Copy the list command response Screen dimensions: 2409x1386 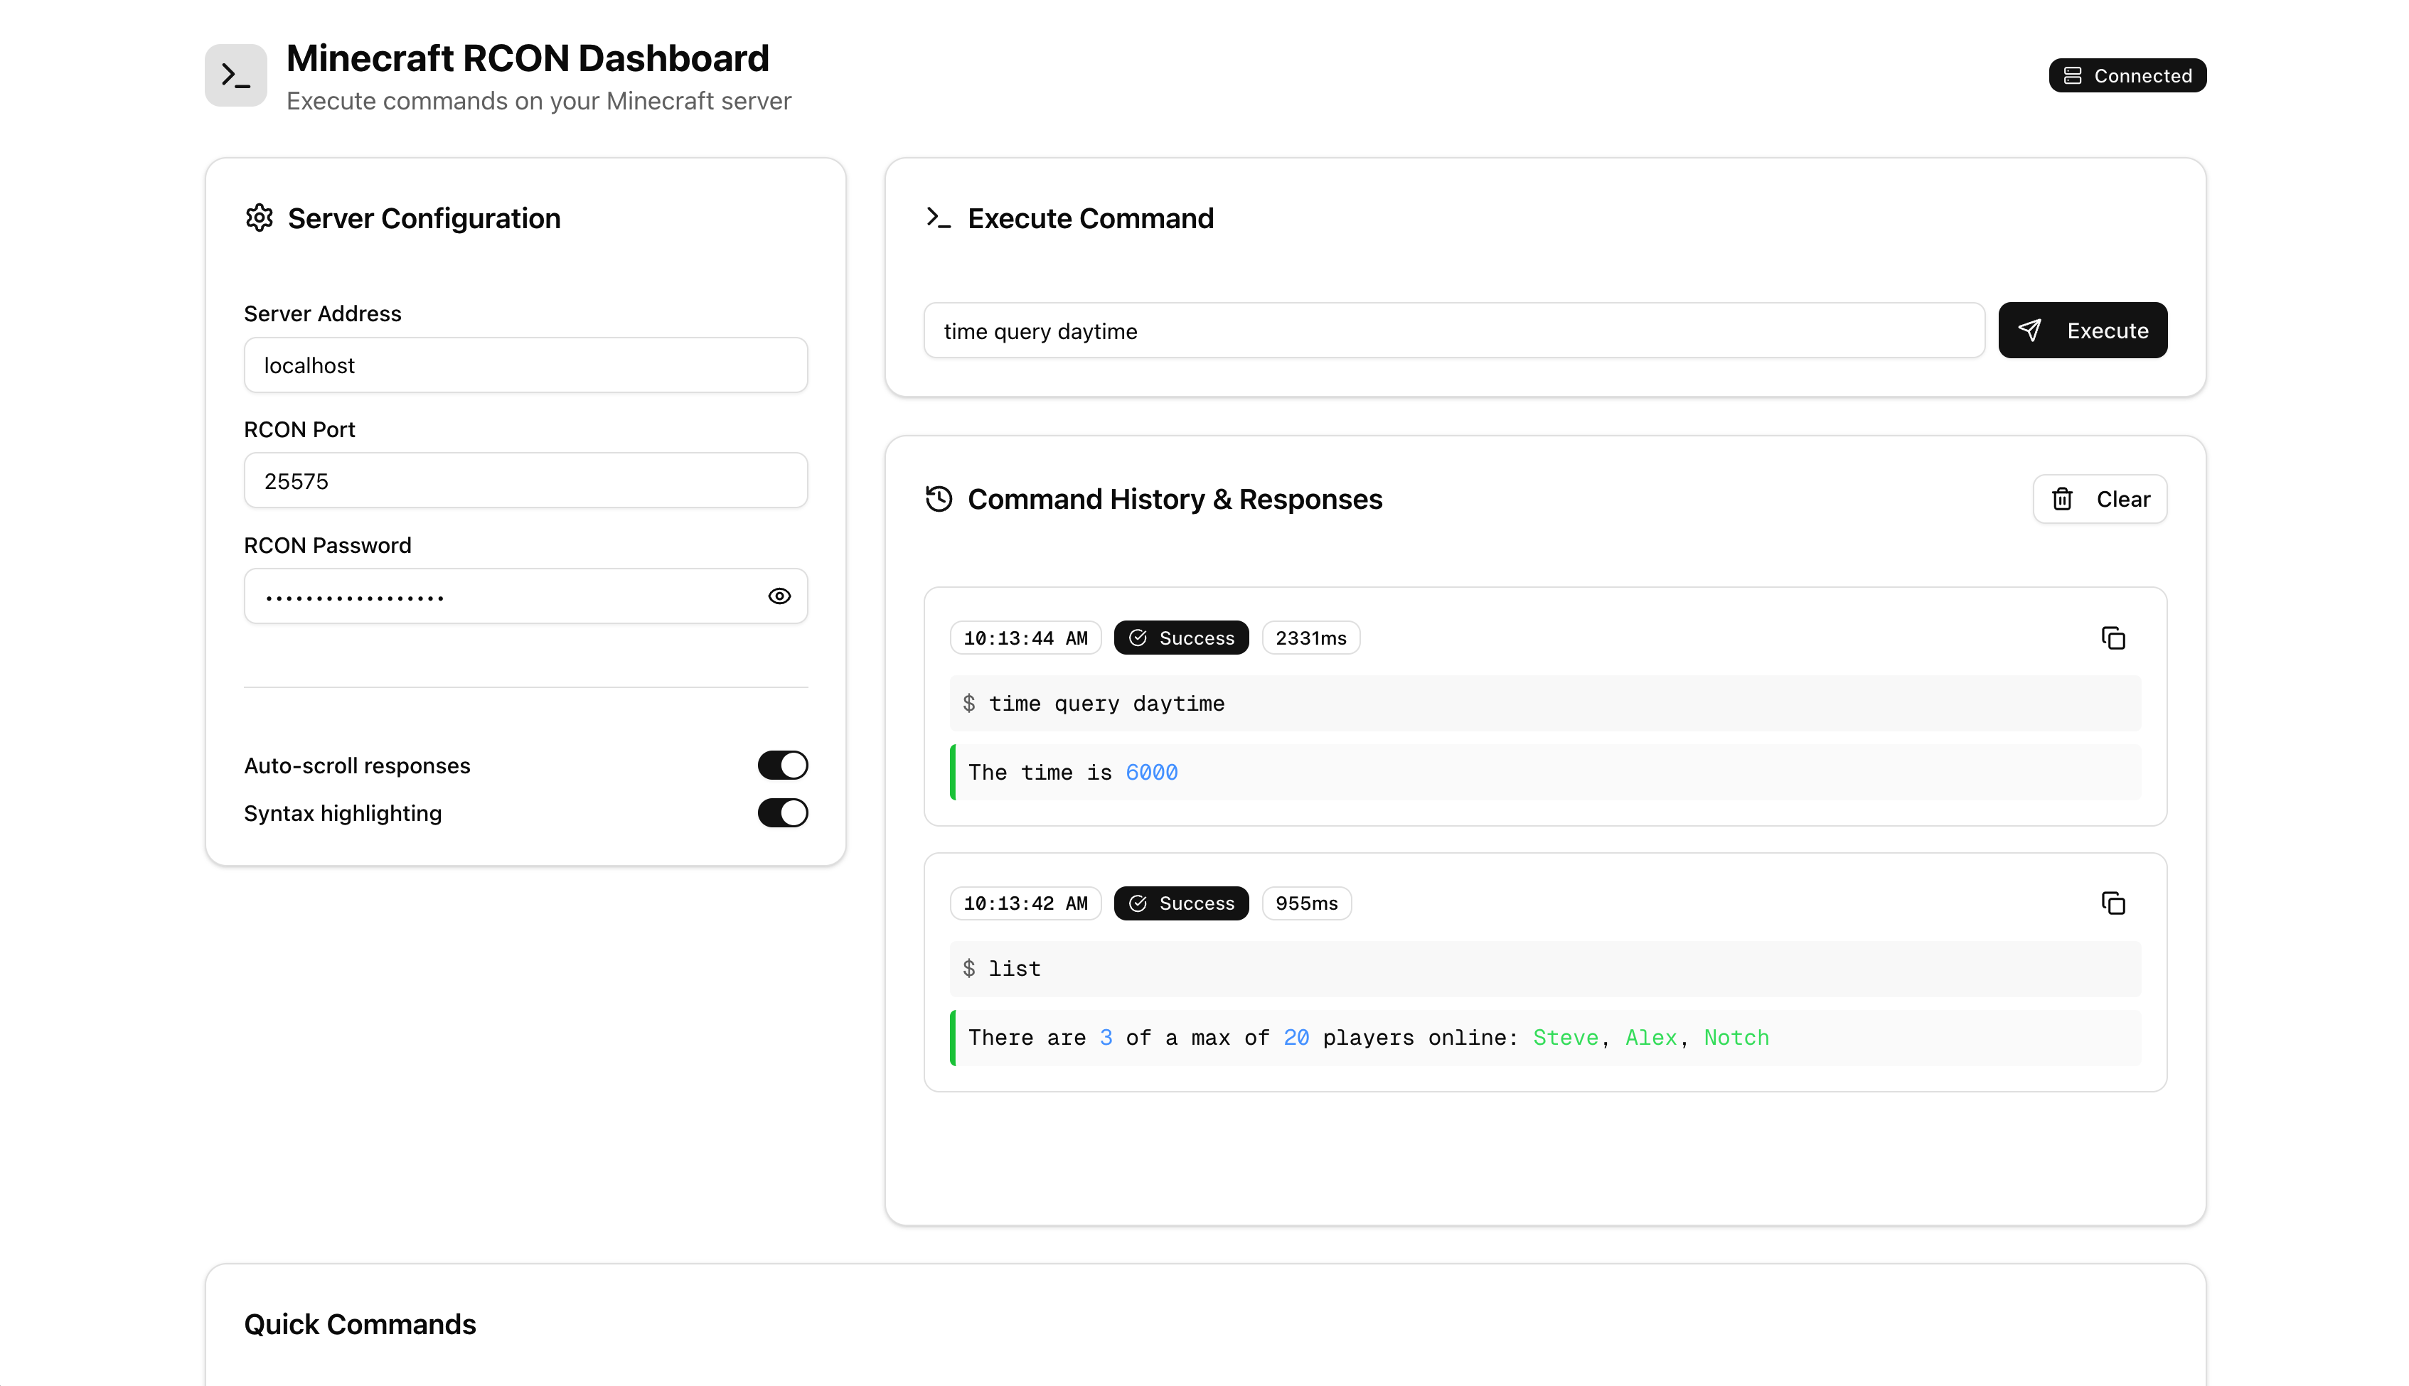click(2113, 903)
